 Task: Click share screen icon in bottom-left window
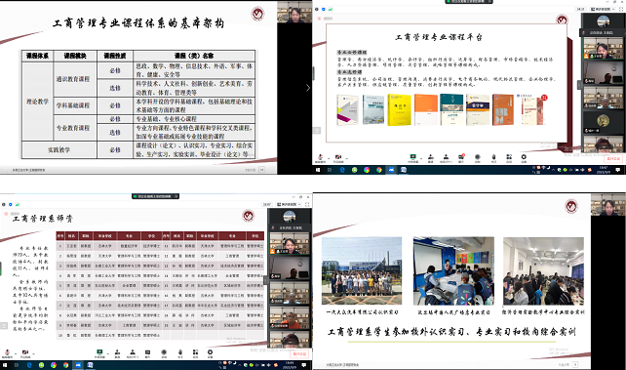point(99,352)
